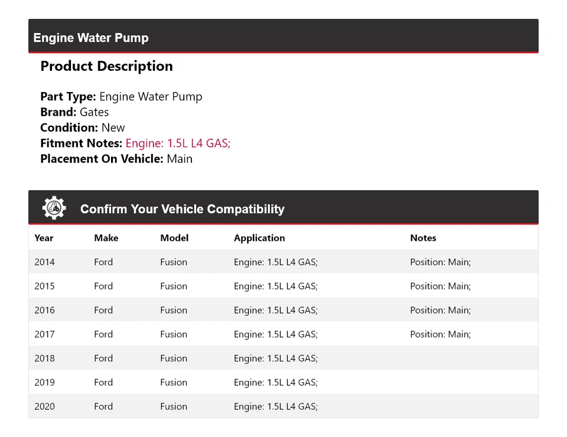Click the Part Type label text
567x437 pixels.
click(68, 97)
